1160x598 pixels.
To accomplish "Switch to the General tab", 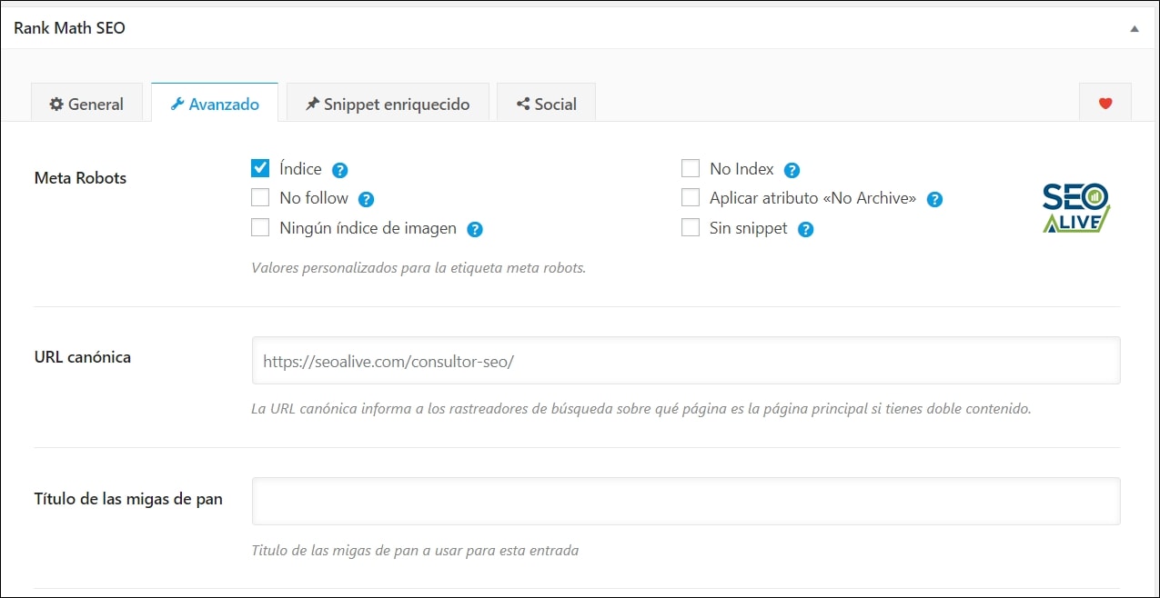I will pos(86,104).
